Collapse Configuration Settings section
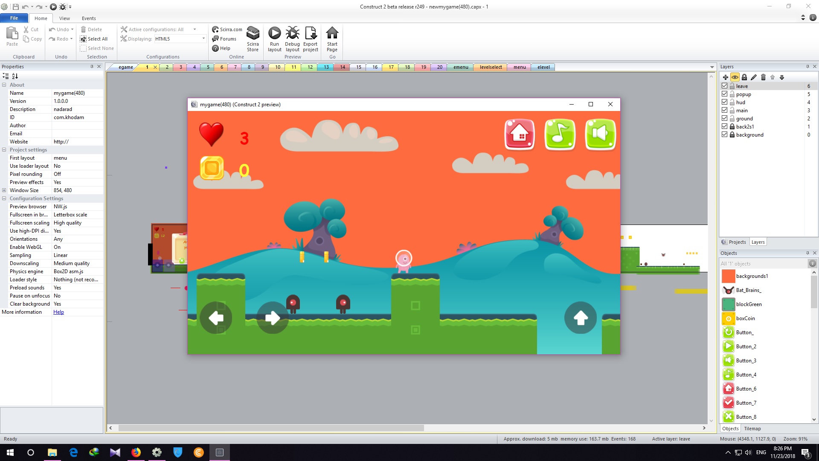The image size is (819, 461). coord(4,198)
